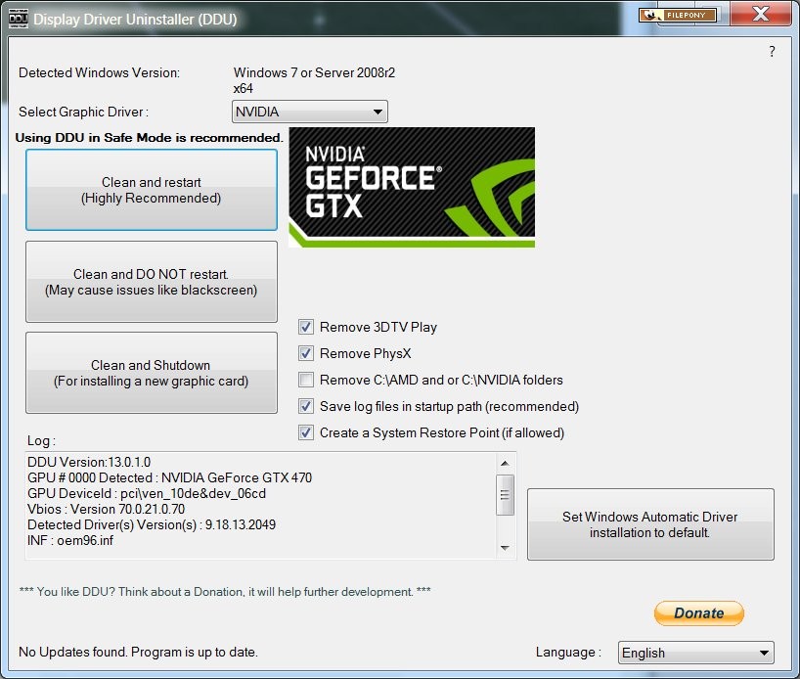Click Clean and DO NOT restart button
The width and height of the screenshot is (800, 679).
coord(152,282)
